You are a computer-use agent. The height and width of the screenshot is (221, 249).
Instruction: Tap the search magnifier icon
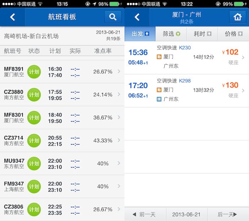[113, 17]
